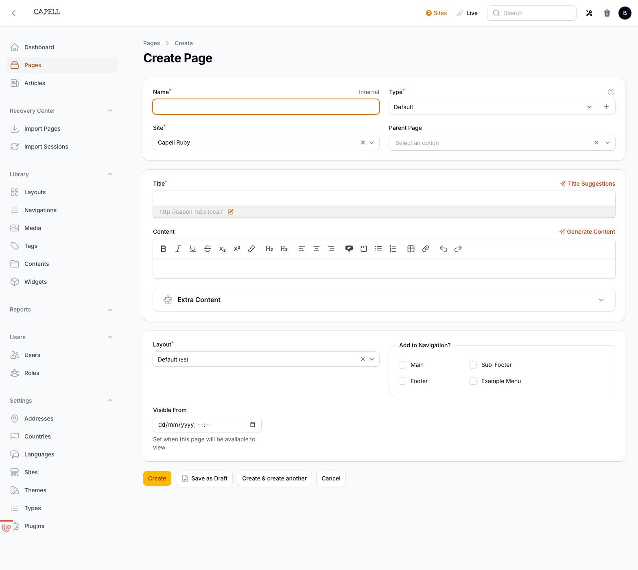Open Themes settings

(x=62, y=490)
